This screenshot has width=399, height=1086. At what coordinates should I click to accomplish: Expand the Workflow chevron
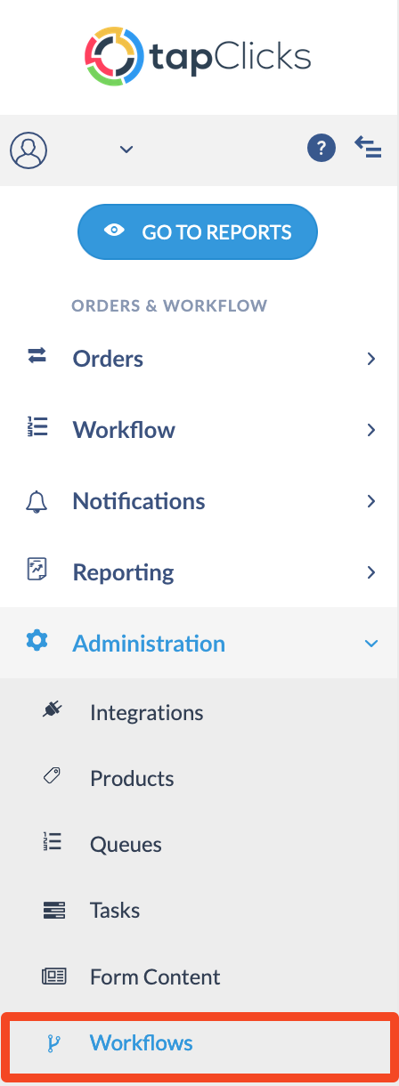point(371,430)
